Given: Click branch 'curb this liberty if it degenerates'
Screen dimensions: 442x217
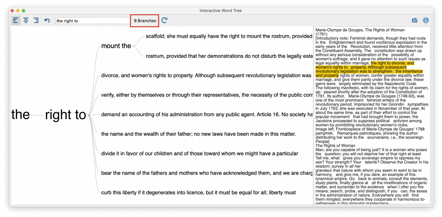Looking at the screenshot, I should coord(198,193).
